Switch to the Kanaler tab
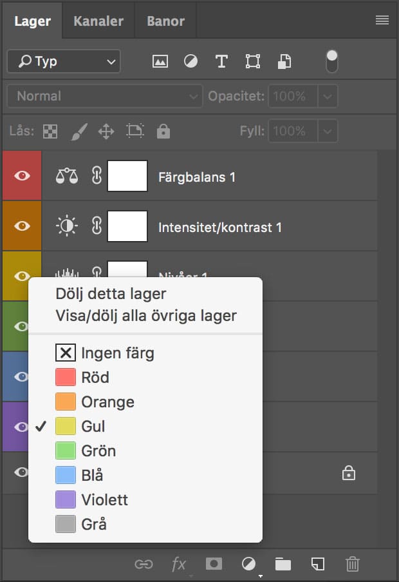Screen dimensions: 399x582 click(98, 21)
